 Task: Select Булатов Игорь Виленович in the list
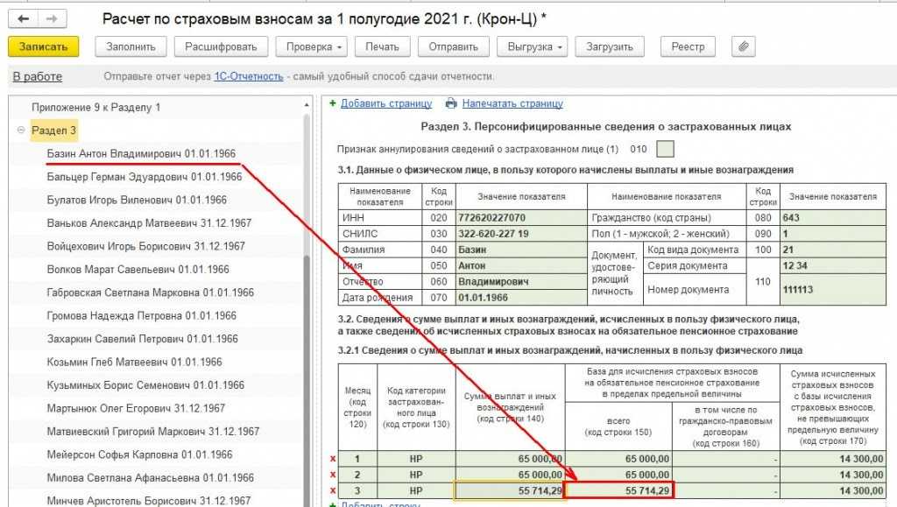pyautogui.click(x=137, y=200)
